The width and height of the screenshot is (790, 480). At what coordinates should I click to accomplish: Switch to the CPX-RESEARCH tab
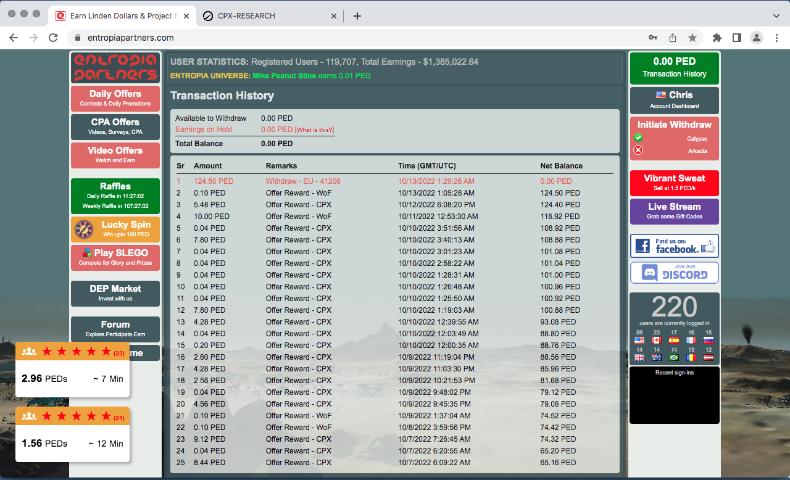(271, 16)
